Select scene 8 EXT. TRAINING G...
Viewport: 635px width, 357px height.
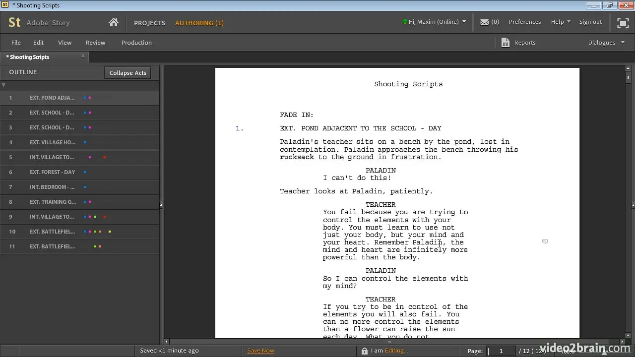click(79, 202)
